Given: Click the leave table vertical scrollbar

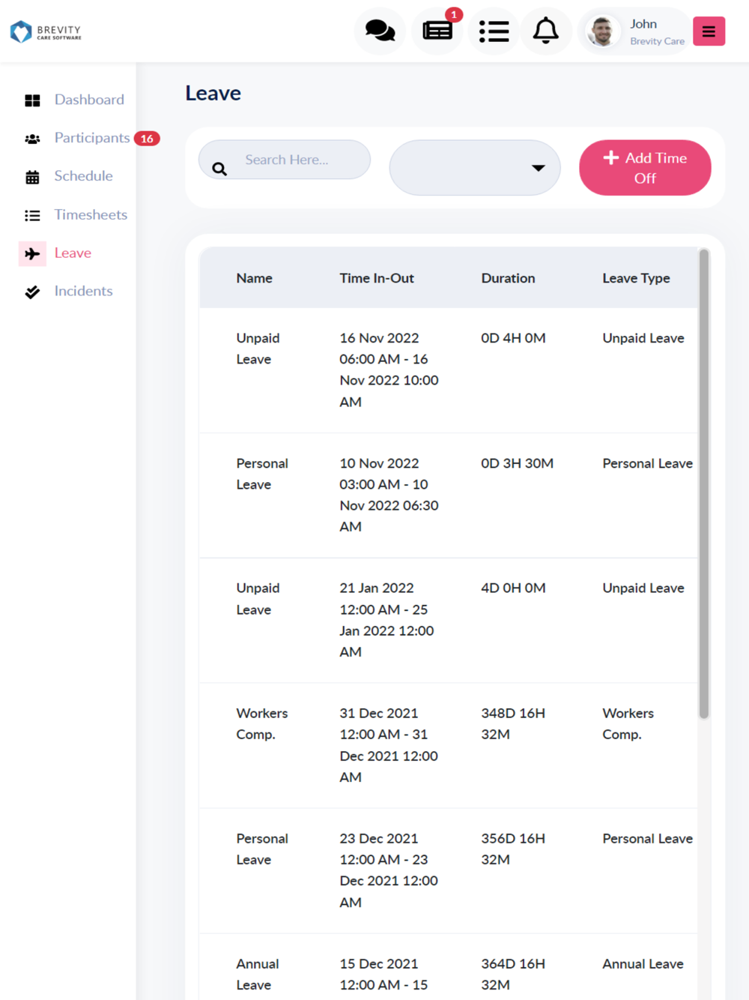Looking at the screenshot, I should (703, 484).
